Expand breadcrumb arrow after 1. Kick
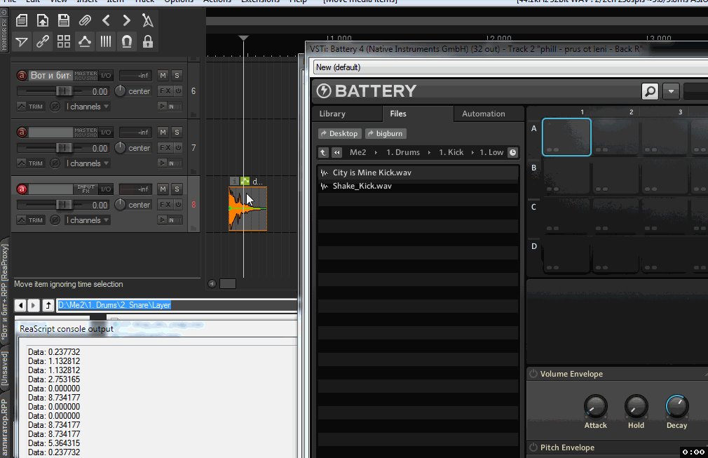This screenshot has width=708, height=458. (x=472, y=153)
